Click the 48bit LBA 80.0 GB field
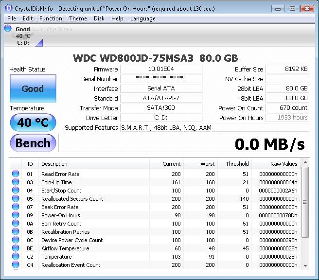 (x=287, y=98)
